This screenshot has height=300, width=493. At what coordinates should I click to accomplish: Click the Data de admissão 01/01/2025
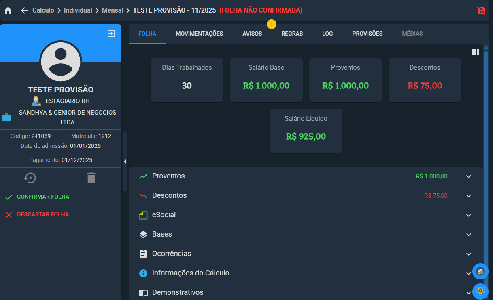pos(61,146)
